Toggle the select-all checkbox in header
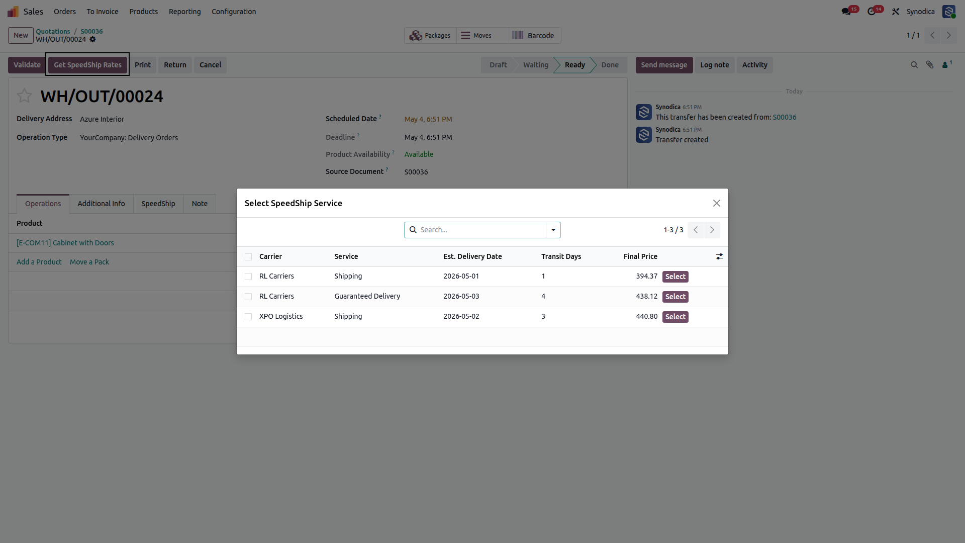Viewport: 965px width, 543px height. [x=248, y=257]
